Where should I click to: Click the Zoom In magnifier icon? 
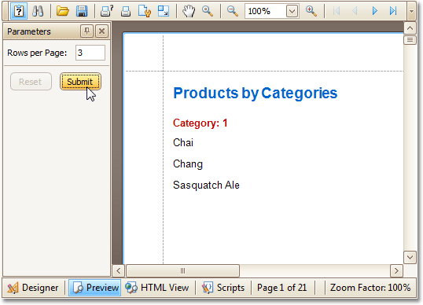(311, 11)
